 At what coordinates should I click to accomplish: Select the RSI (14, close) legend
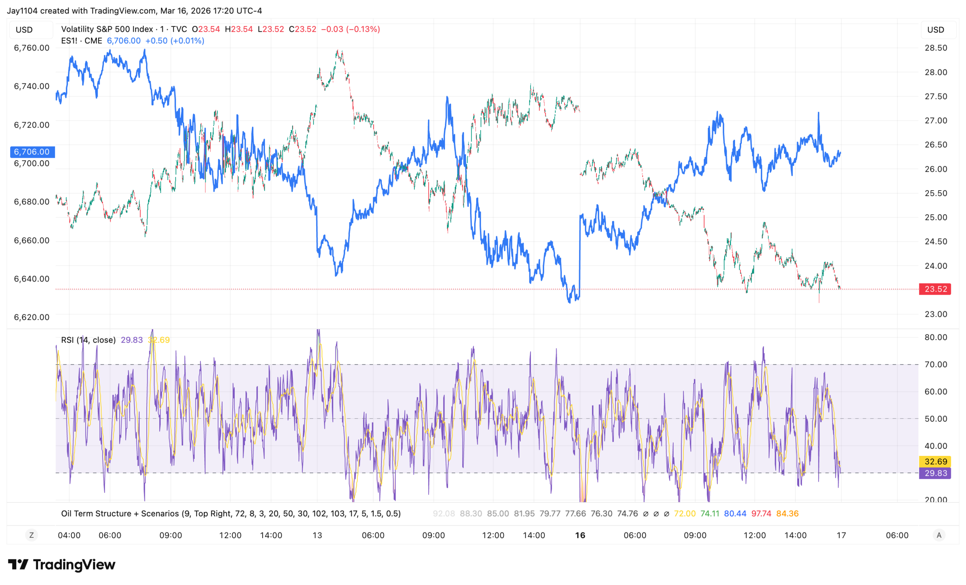coord(88,340)
